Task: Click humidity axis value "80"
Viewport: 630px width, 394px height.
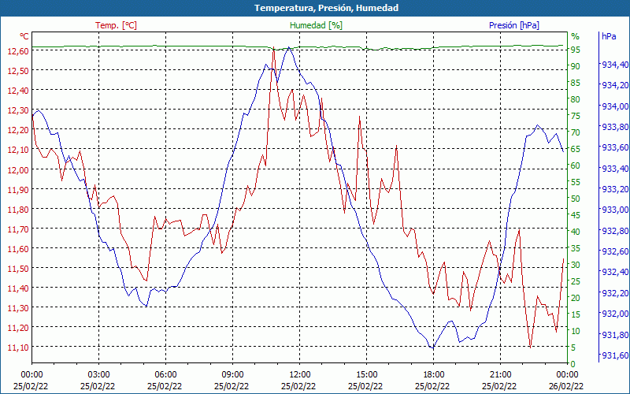Action: tap(576, 99)
